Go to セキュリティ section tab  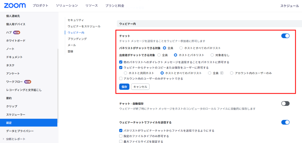point(76,20)
